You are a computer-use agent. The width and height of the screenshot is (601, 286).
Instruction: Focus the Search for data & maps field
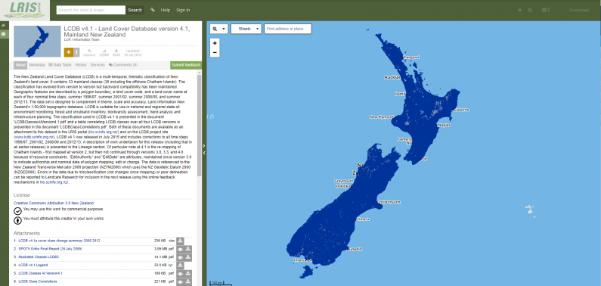click(91, 11)
